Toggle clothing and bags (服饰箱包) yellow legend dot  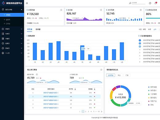pyautogui.click(x=149, y=98)
